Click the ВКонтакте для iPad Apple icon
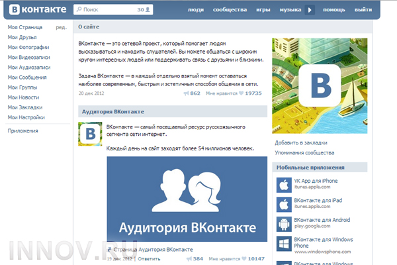The image size is (397, 265). point(283,203)
